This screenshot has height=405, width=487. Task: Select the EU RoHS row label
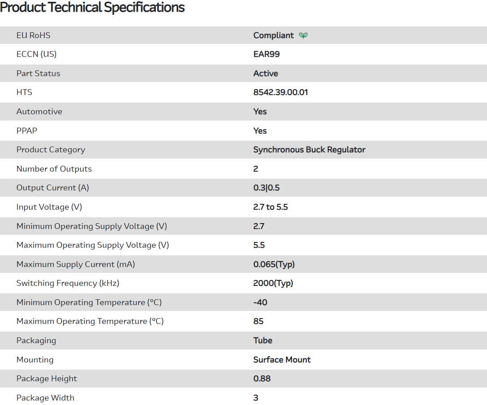coord(33,35)
